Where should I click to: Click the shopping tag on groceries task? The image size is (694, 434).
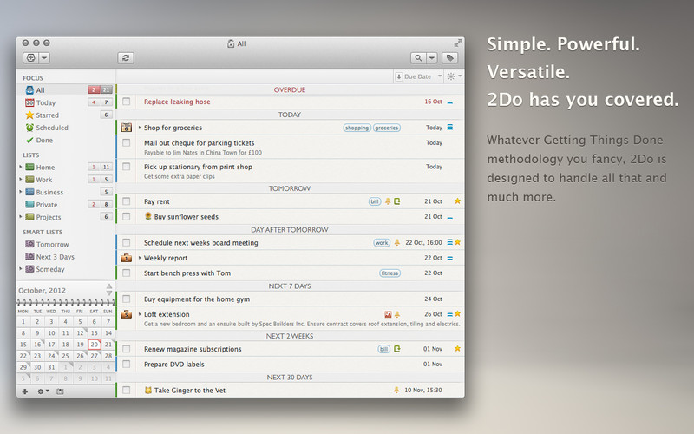coord(357,128)
